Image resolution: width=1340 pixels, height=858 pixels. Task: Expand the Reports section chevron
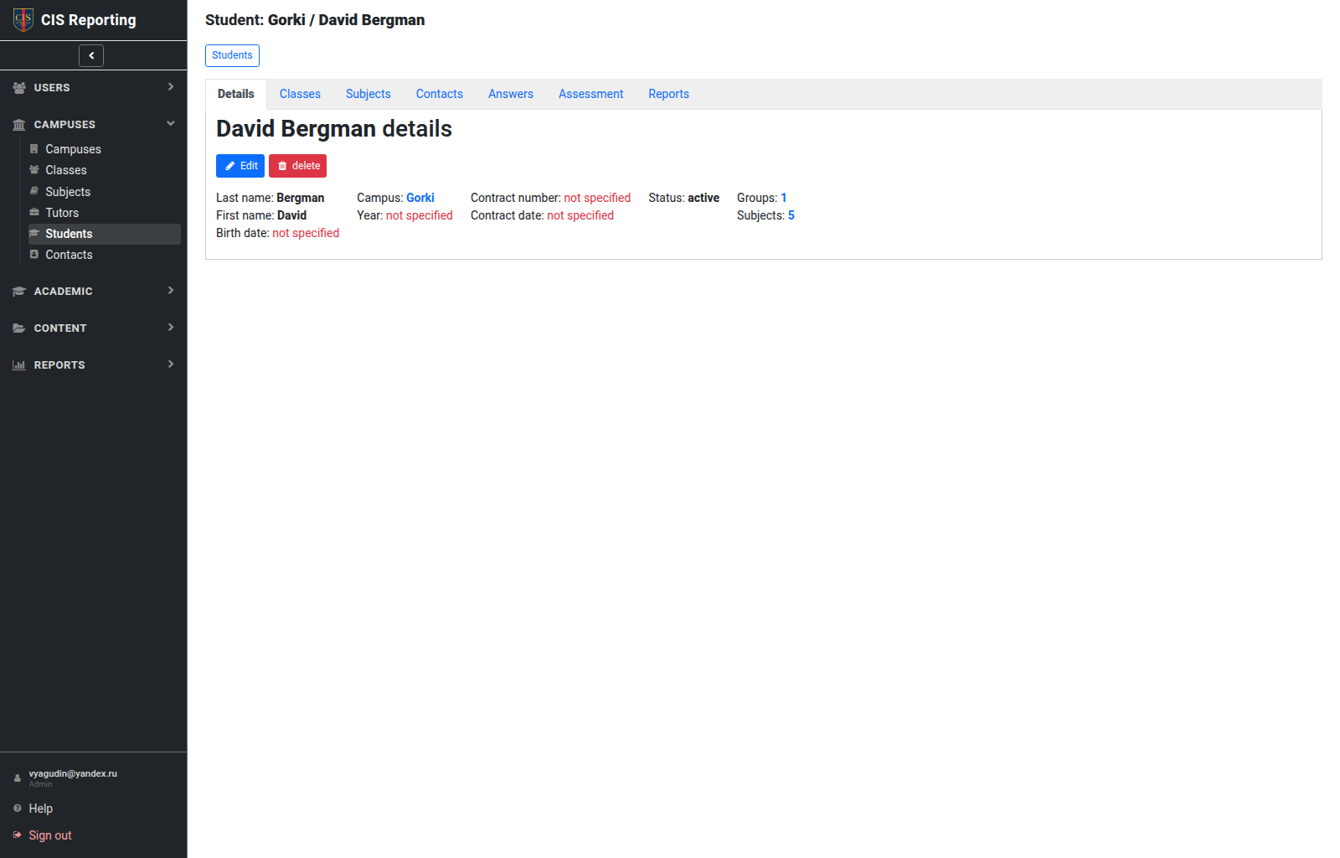(171, 364)
